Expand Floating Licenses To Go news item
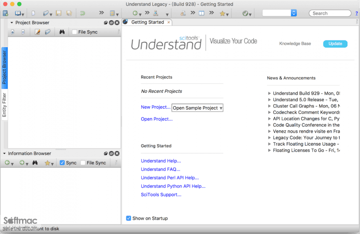The image size is (360, 234). tap(269, 150)
